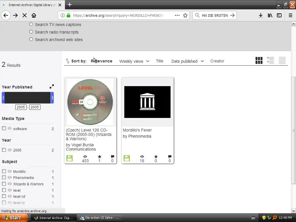Screen dimensions: 296x222
Task: Check the 2005 year filter
Action: pos(4,150)
